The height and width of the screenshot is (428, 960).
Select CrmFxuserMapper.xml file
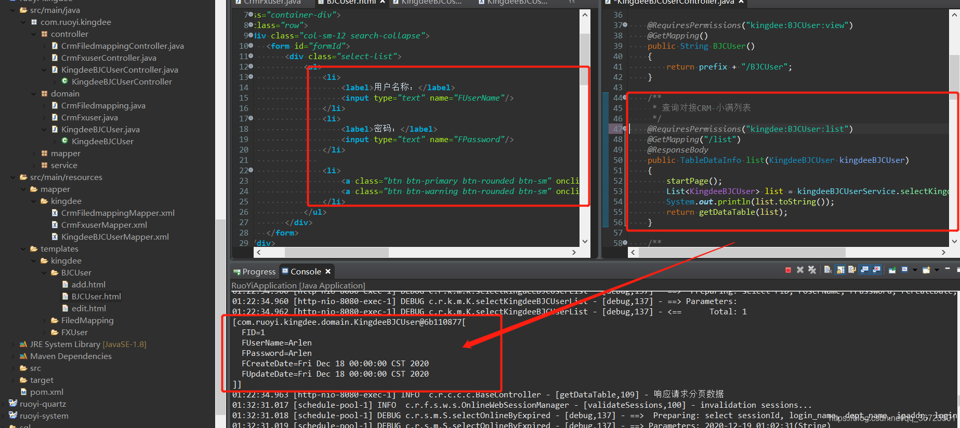(x=104, y=225)
